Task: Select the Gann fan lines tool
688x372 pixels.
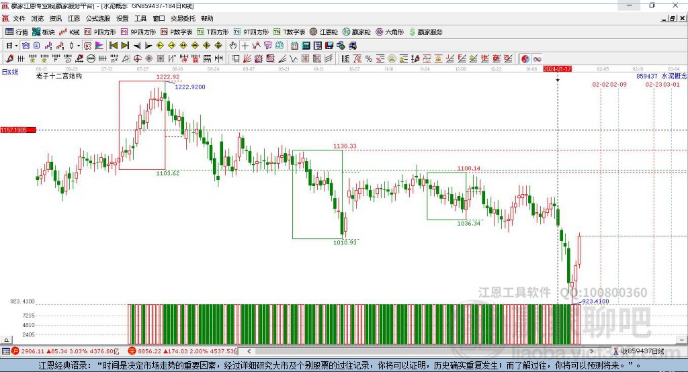Action: [x=247, y=59]
